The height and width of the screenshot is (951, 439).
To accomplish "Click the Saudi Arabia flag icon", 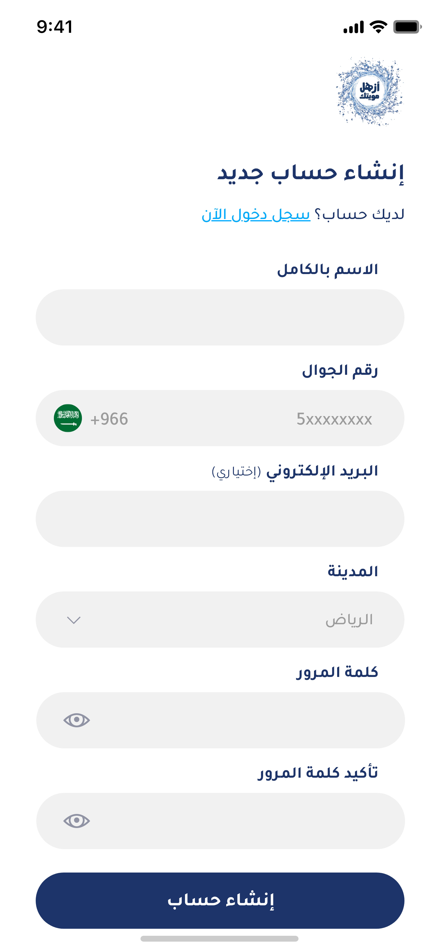I will [68, 418].
